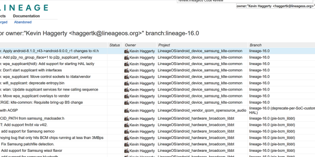Open the Abandoned changes tab
The height and width of the screenshot is (157, 315).
23,22
